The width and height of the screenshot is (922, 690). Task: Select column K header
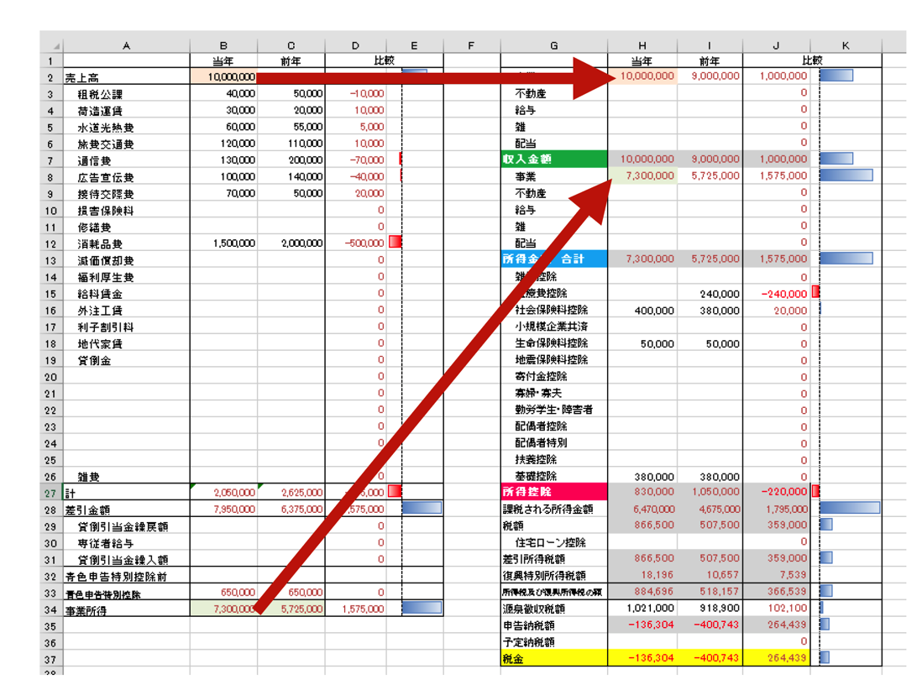click(x=846, y=45)
